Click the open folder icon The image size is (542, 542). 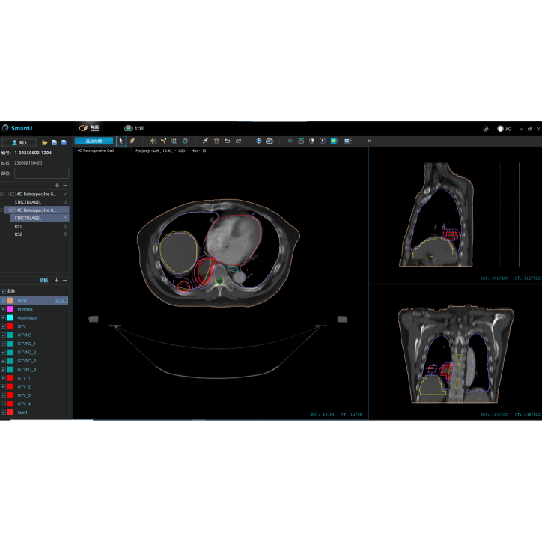tap(45, 142)
